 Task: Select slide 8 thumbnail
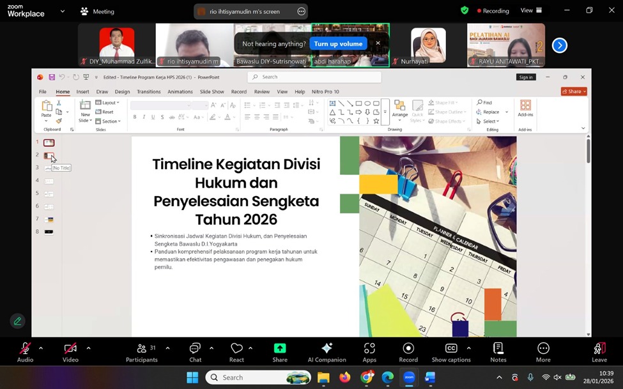(x=49, y=232)
